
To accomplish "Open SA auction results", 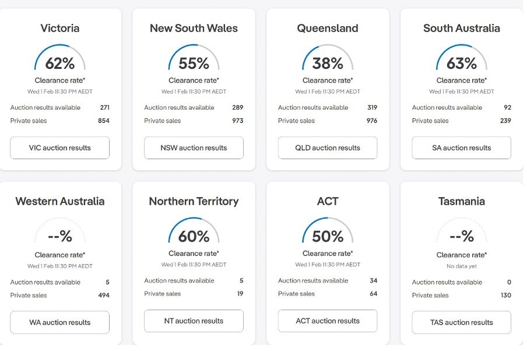I will (x=462, y=148).
